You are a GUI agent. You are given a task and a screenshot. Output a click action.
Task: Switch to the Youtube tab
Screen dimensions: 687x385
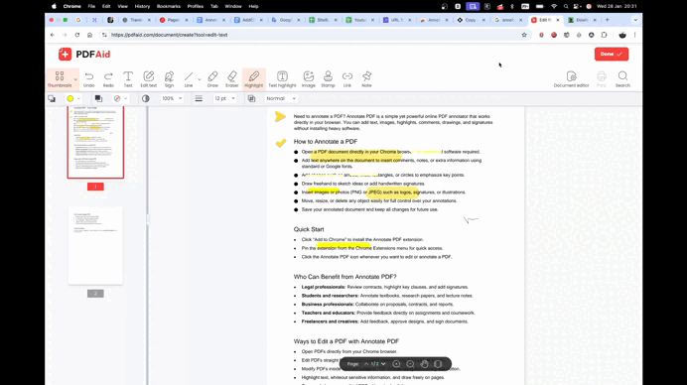[360, 20]
